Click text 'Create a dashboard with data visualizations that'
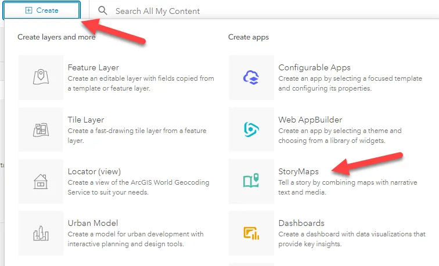Image resolution: width=439 pixels, height=266 pixels. click(x=352, y=234)
